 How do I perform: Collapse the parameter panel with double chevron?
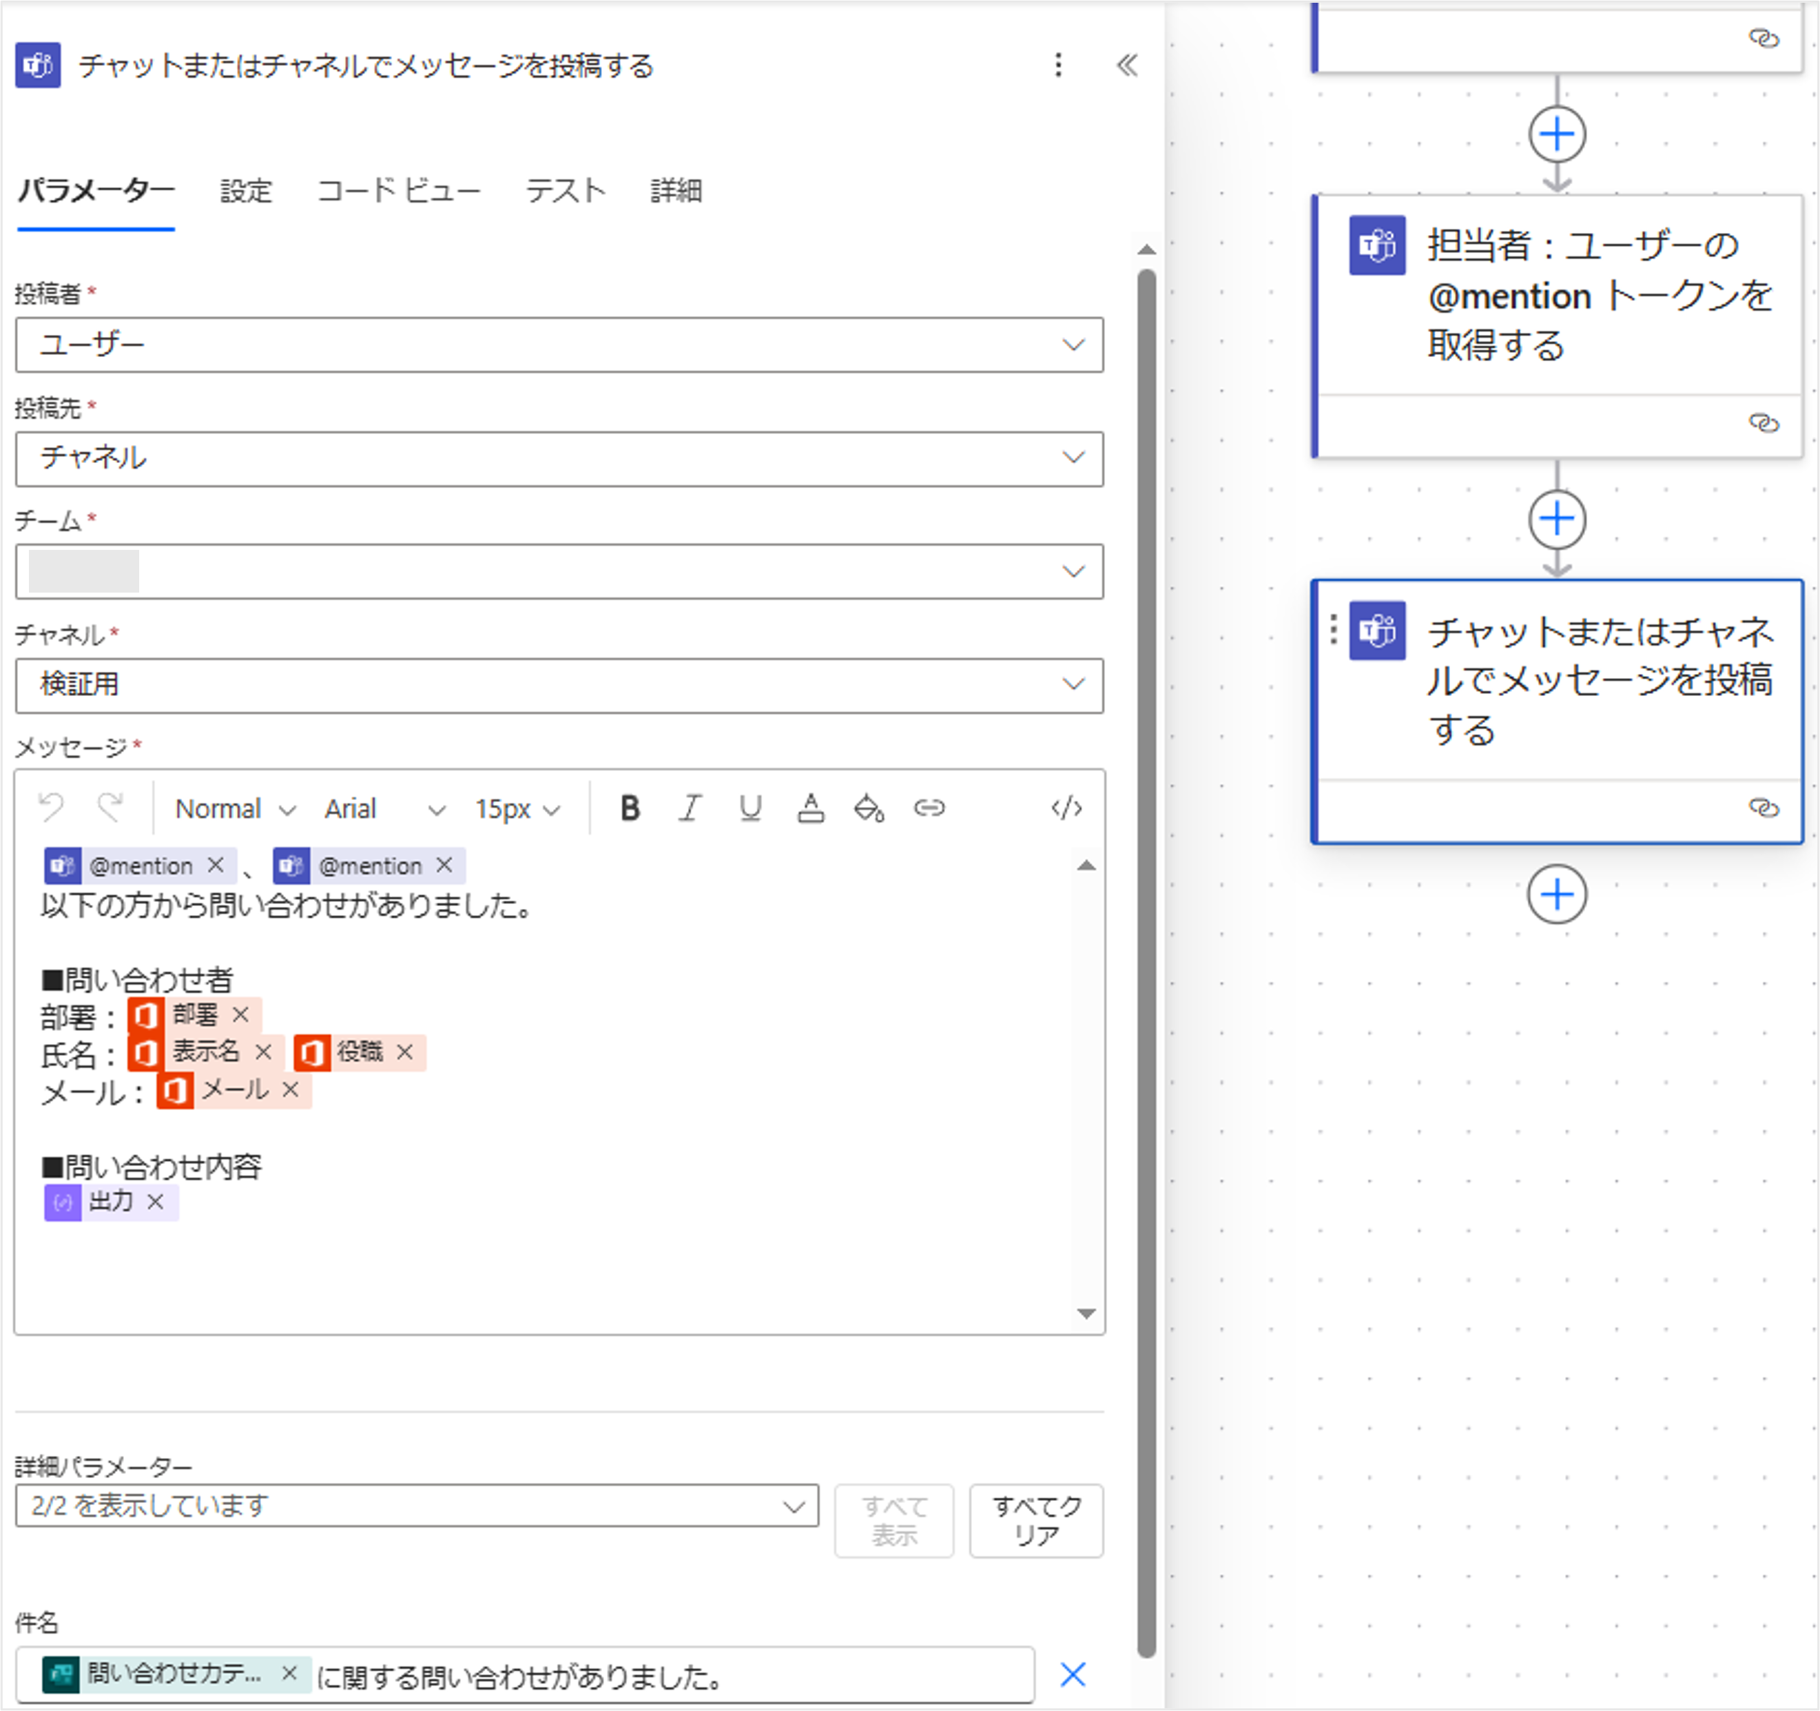1127,65
